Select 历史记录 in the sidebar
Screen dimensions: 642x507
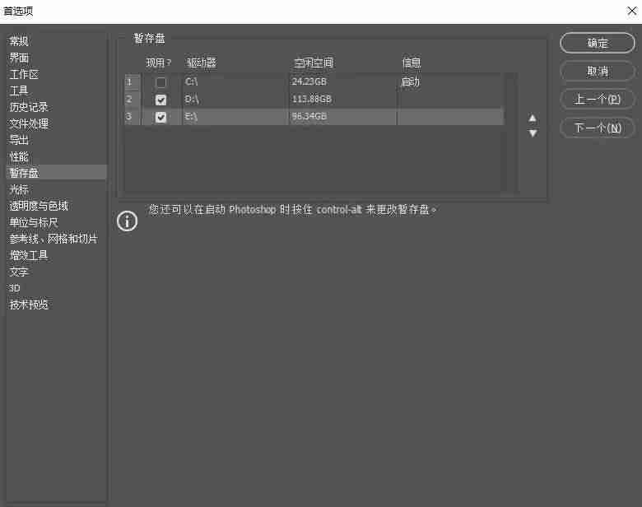point(29,107)
